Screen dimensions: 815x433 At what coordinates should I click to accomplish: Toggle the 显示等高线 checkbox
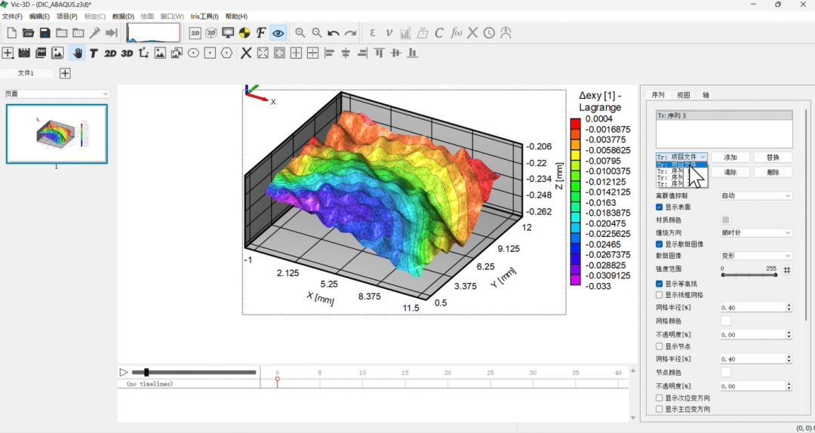(660, 284)
